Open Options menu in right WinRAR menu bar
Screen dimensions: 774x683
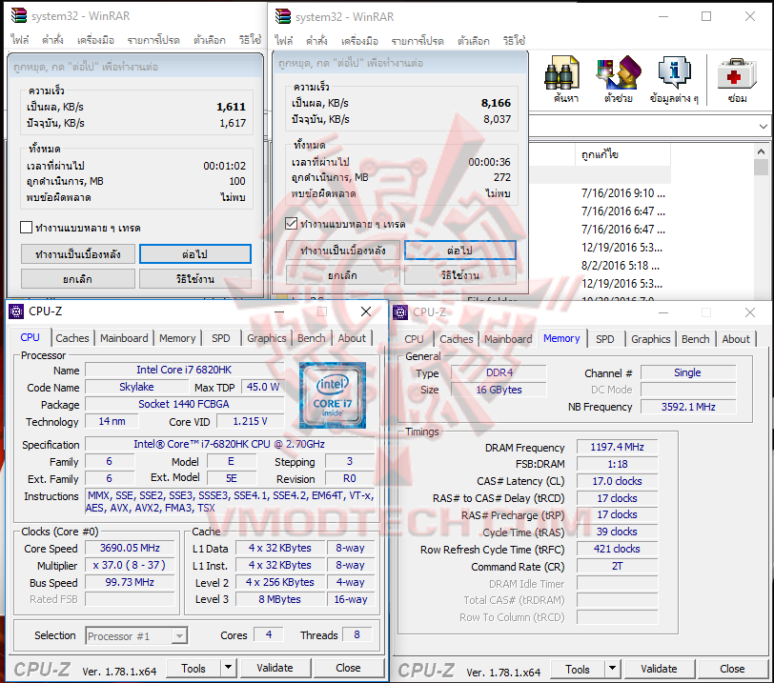[x=473, y=41]
